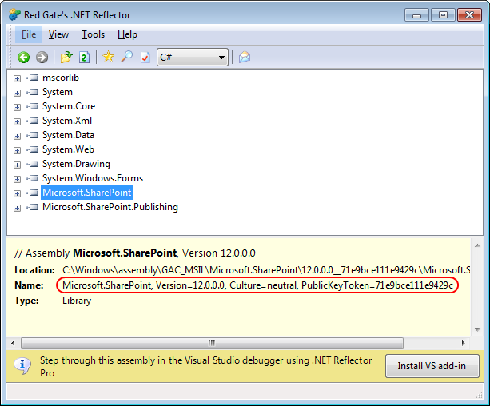Screen dimensions: 490x406
Task: Click the Refresh icon in toolbar
Action: pyautogui.click(x=85, y=58)
